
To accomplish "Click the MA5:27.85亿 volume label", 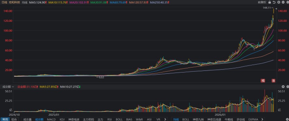I will click(x=49, y=87).
